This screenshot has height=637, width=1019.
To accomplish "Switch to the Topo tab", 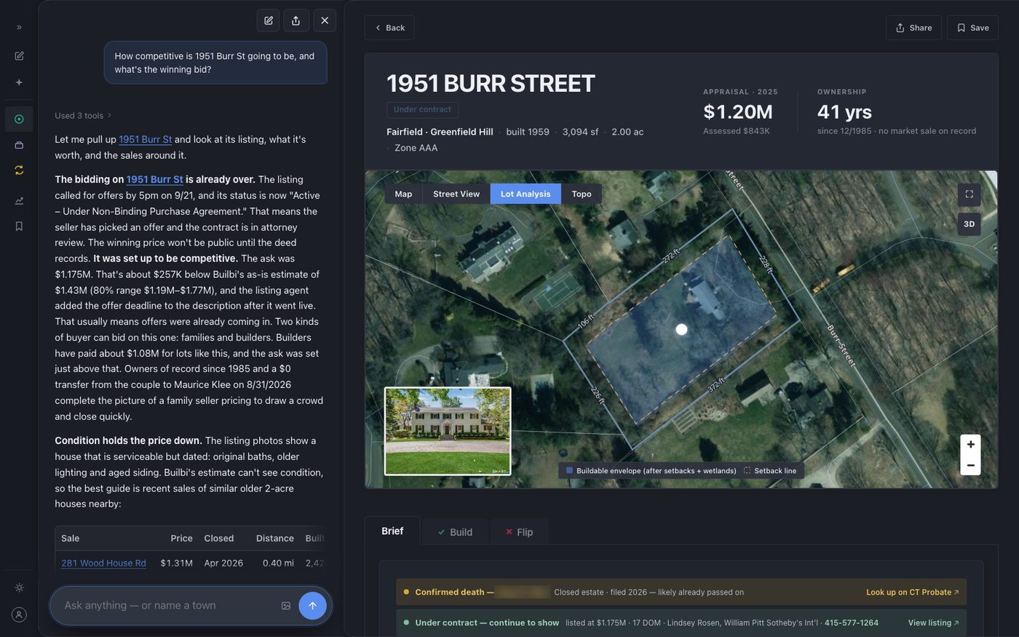I will tap(582, 194).
